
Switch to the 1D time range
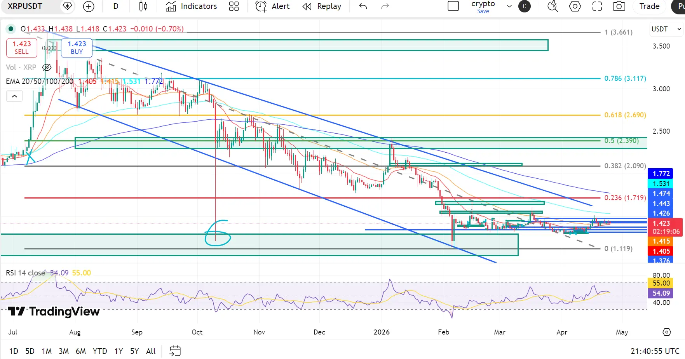[14, 351]
